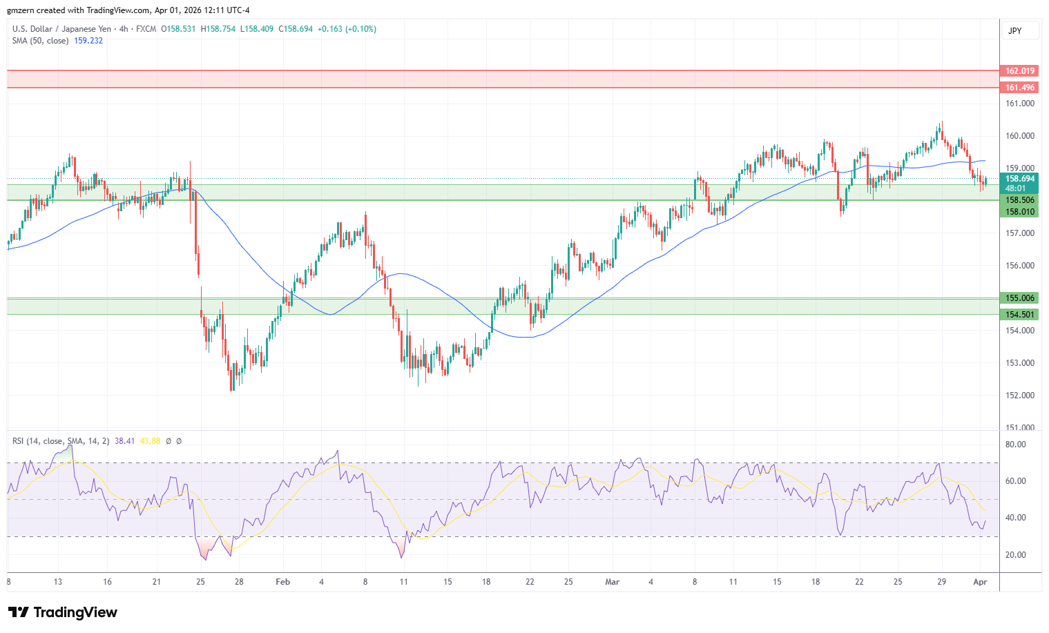
Task: Select the green 158.506 price label
Action: 1019,200
